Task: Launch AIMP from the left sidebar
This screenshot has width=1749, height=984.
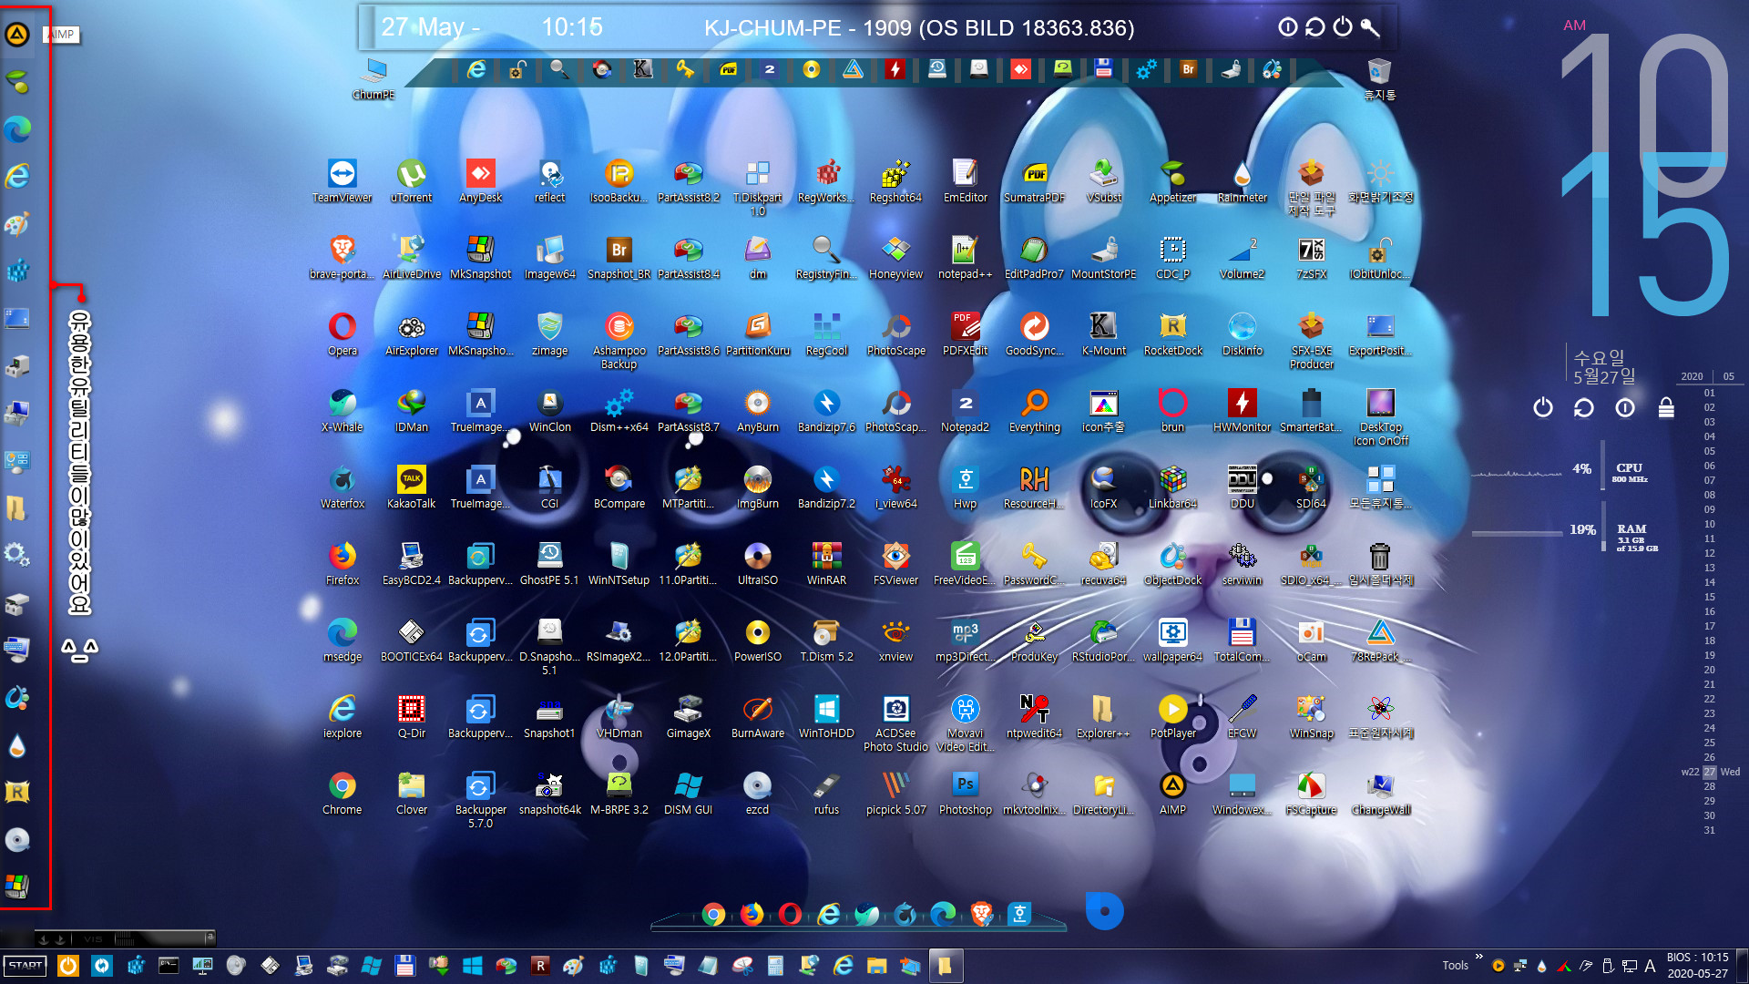Action: (17, 35)
